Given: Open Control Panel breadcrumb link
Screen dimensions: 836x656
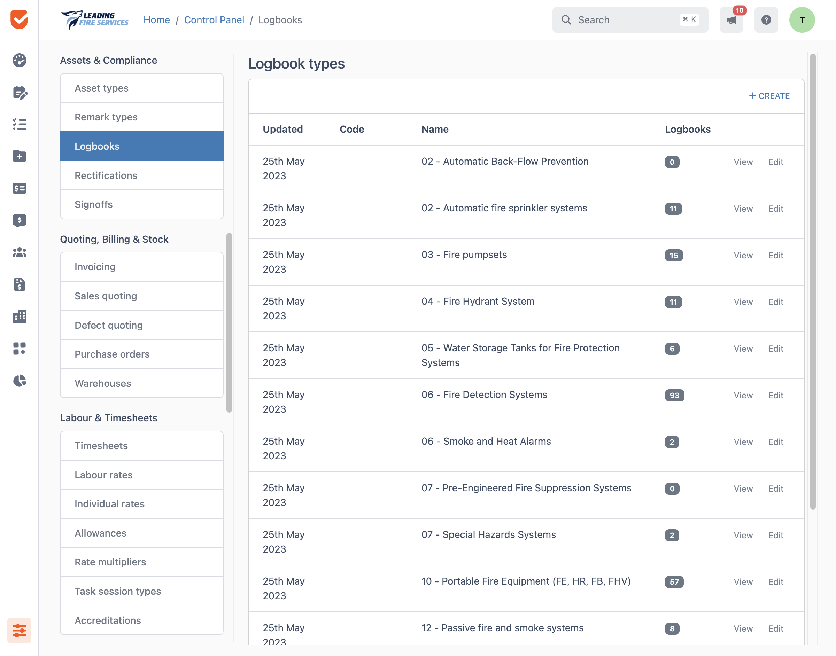Looking at the screenshot, I should pos(214,20).
